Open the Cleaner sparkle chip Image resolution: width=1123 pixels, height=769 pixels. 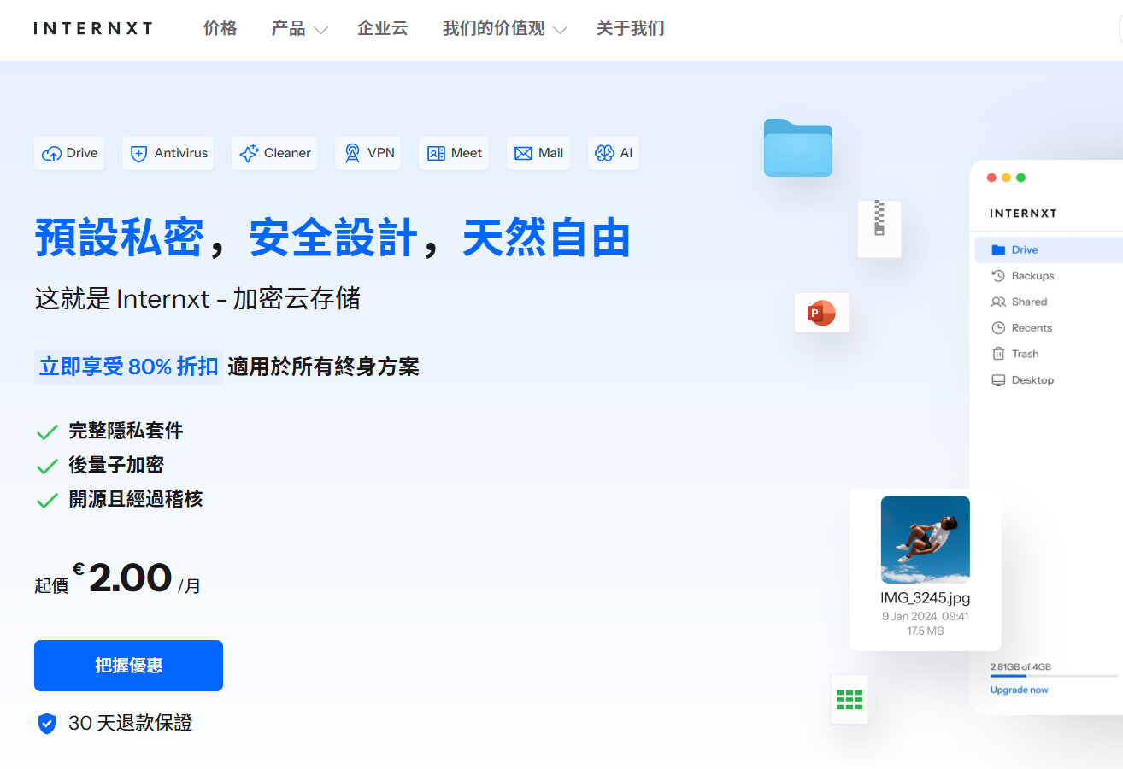(273, 153)
